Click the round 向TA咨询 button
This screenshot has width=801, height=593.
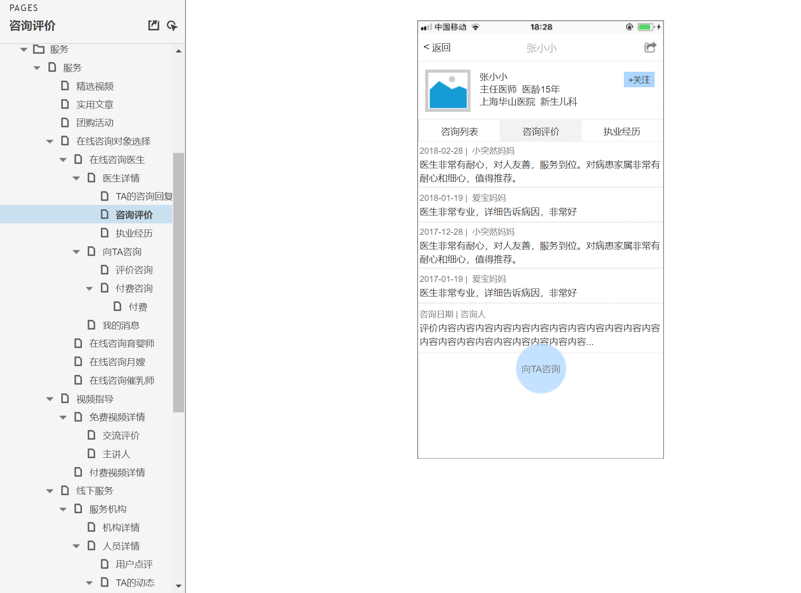coord(541,369)
